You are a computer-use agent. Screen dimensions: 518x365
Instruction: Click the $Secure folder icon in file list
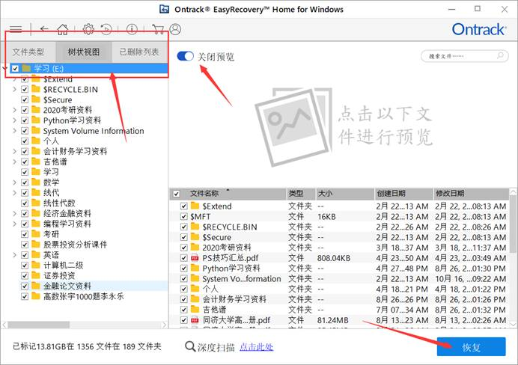[195, 237]
